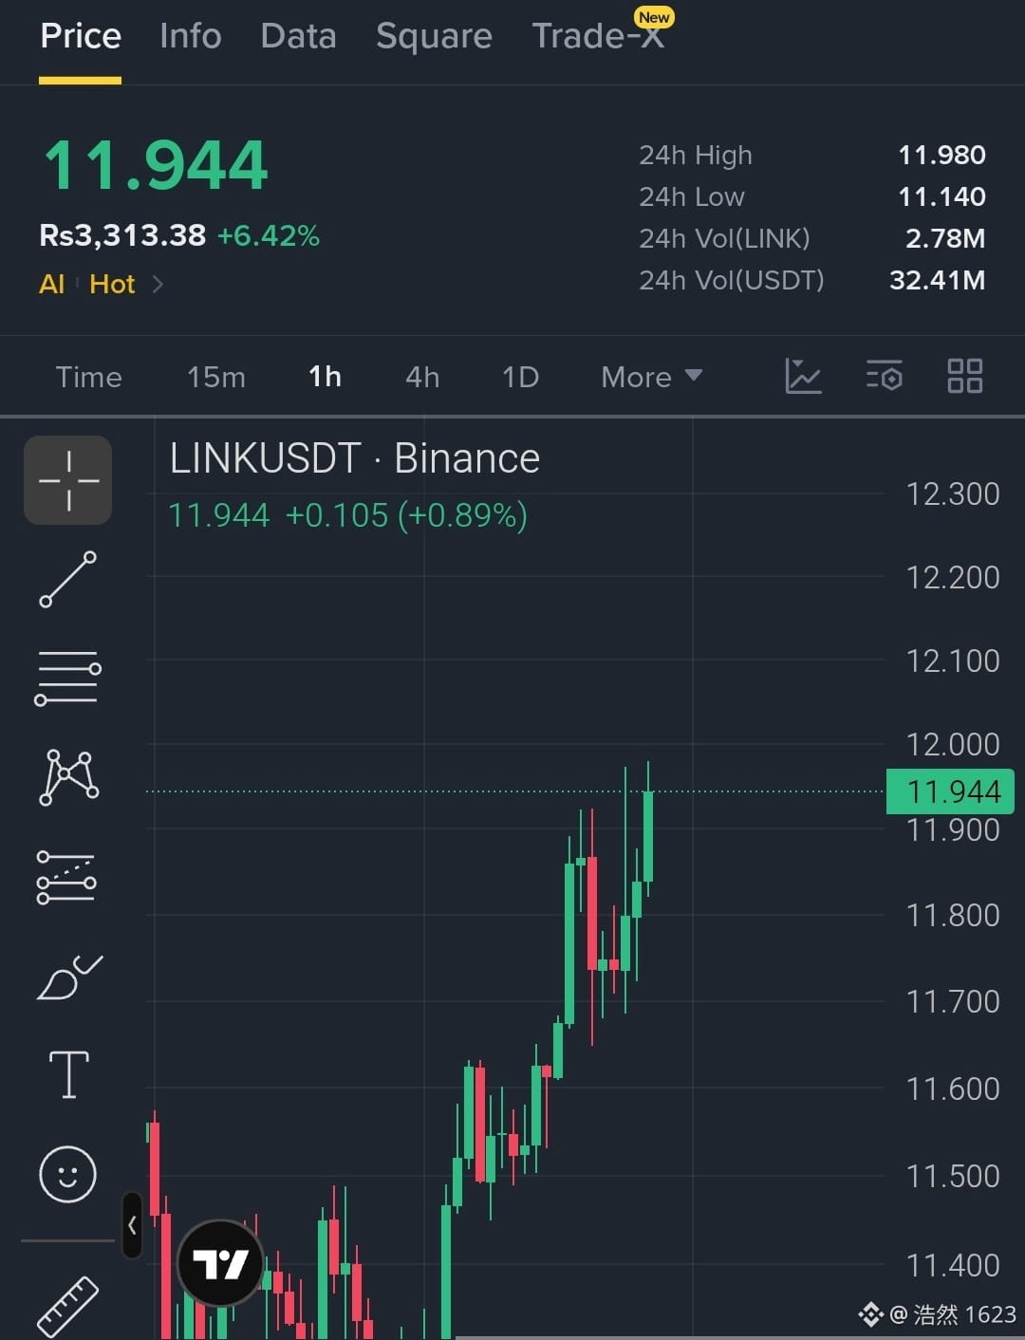Image resolution: width=1025 pixels, height=1340 pixels.
Task: Open the projection position tool
Action: point(66,877)
